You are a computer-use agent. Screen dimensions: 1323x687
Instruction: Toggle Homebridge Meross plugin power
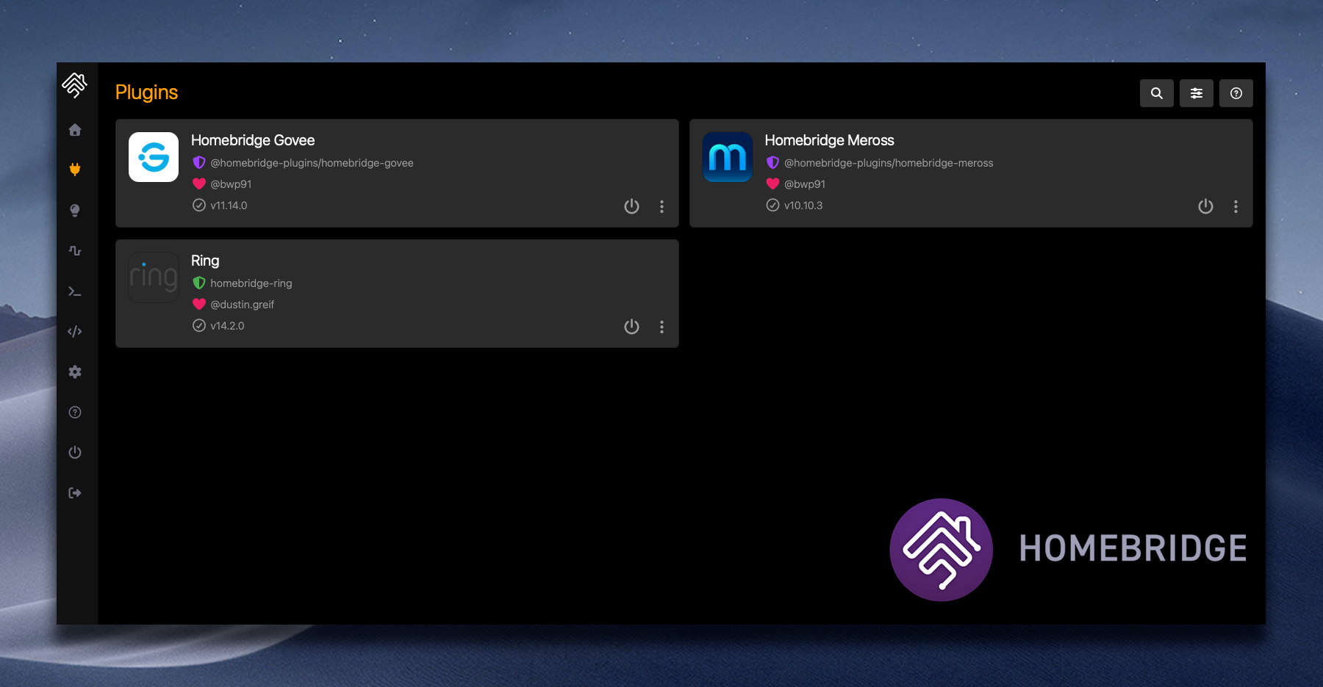[x=1205, y=206]
